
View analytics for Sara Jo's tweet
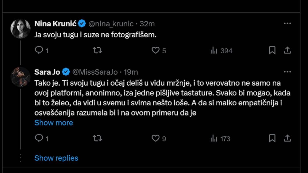coord(214,139)
